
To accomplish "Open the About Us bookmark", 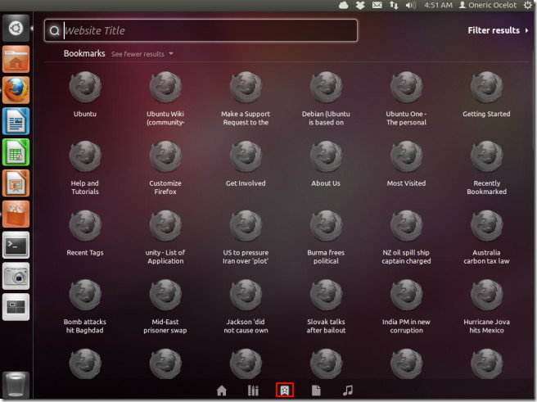I will [326, 164].
